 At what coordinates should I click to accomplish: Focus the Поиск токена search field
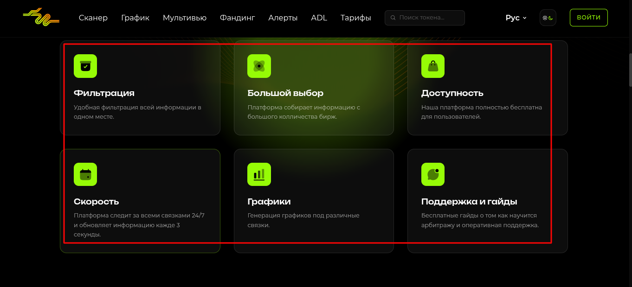coord(425,18)
